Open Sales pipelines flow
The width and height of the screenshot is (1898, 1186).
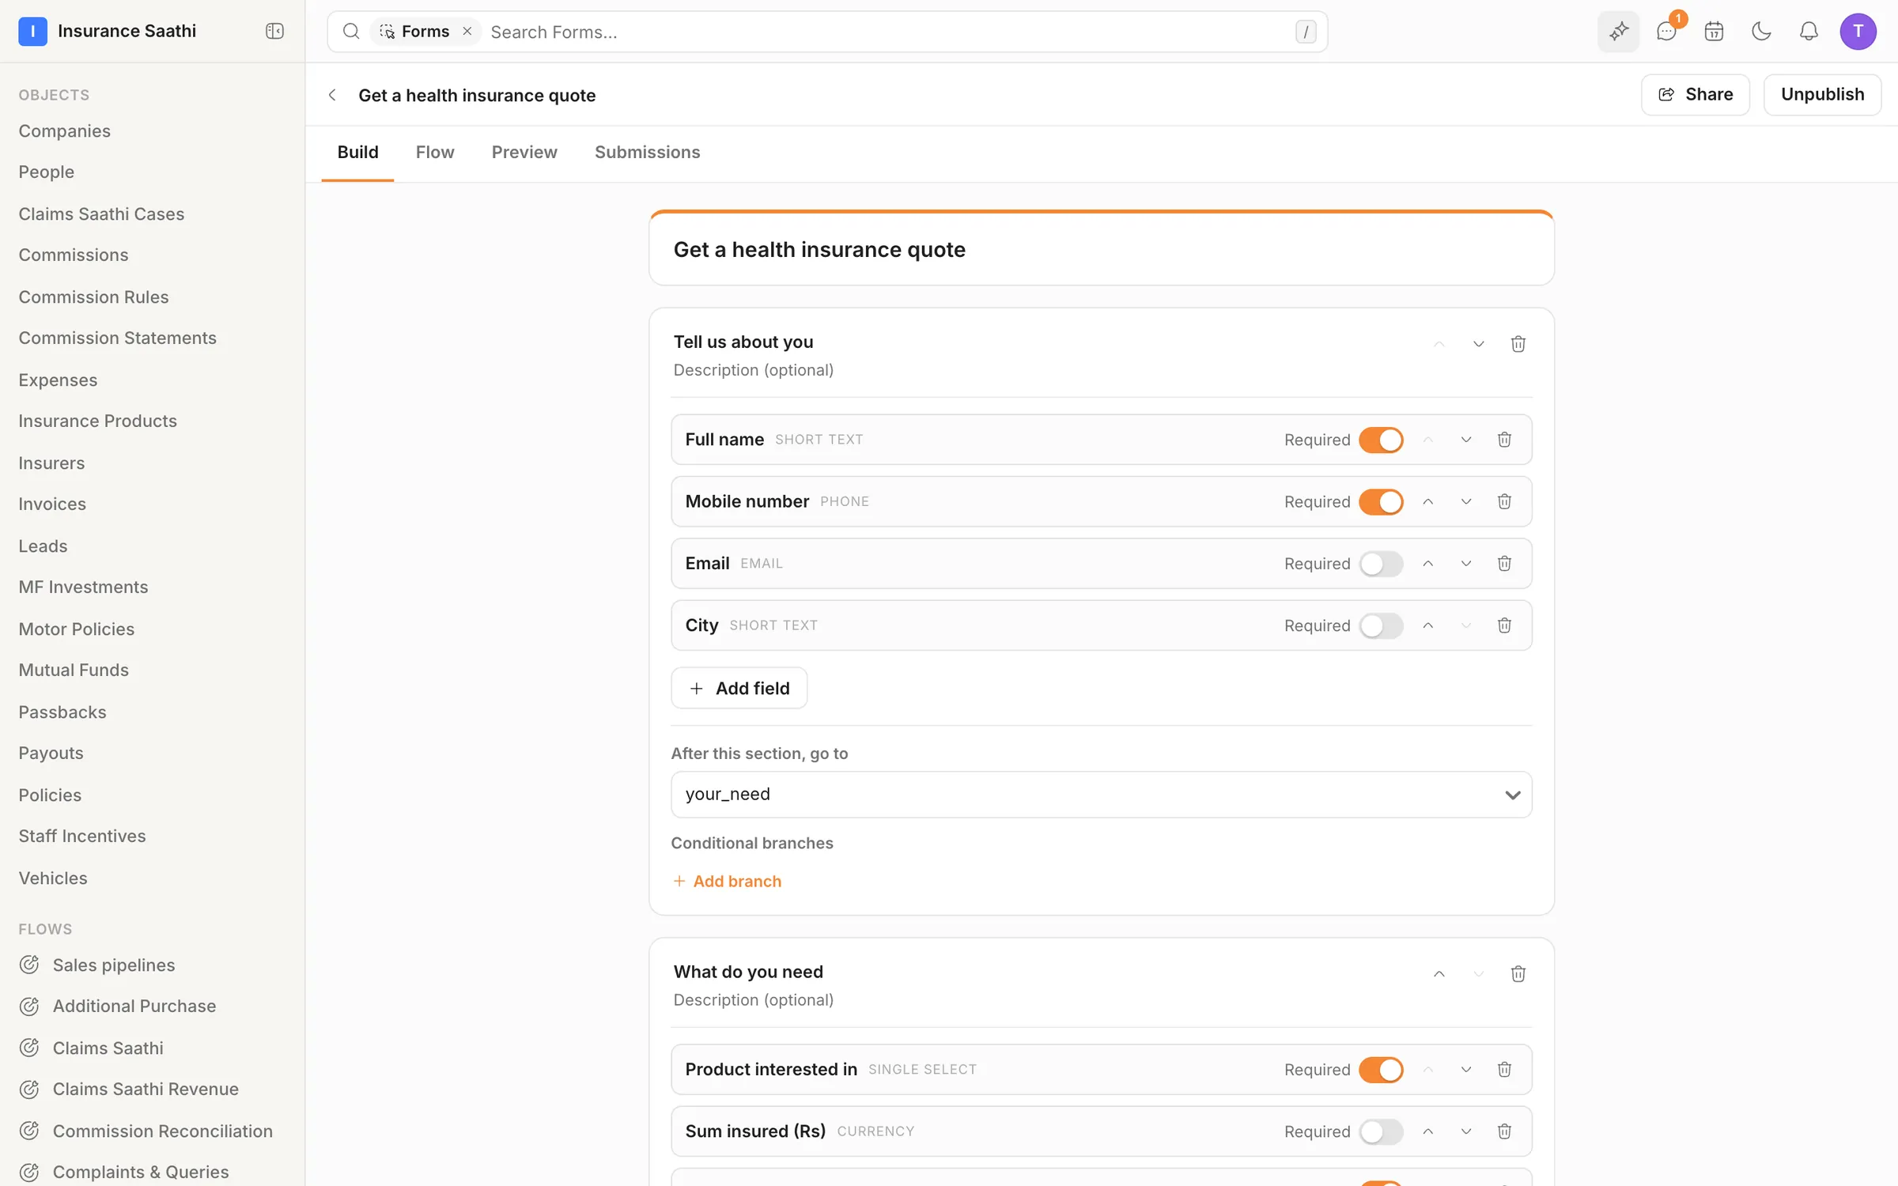(x=113, y=965)
